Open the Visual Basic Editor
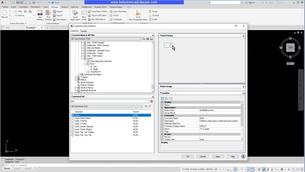This screenshot has width=305, height=172. [x=98, y=11]
